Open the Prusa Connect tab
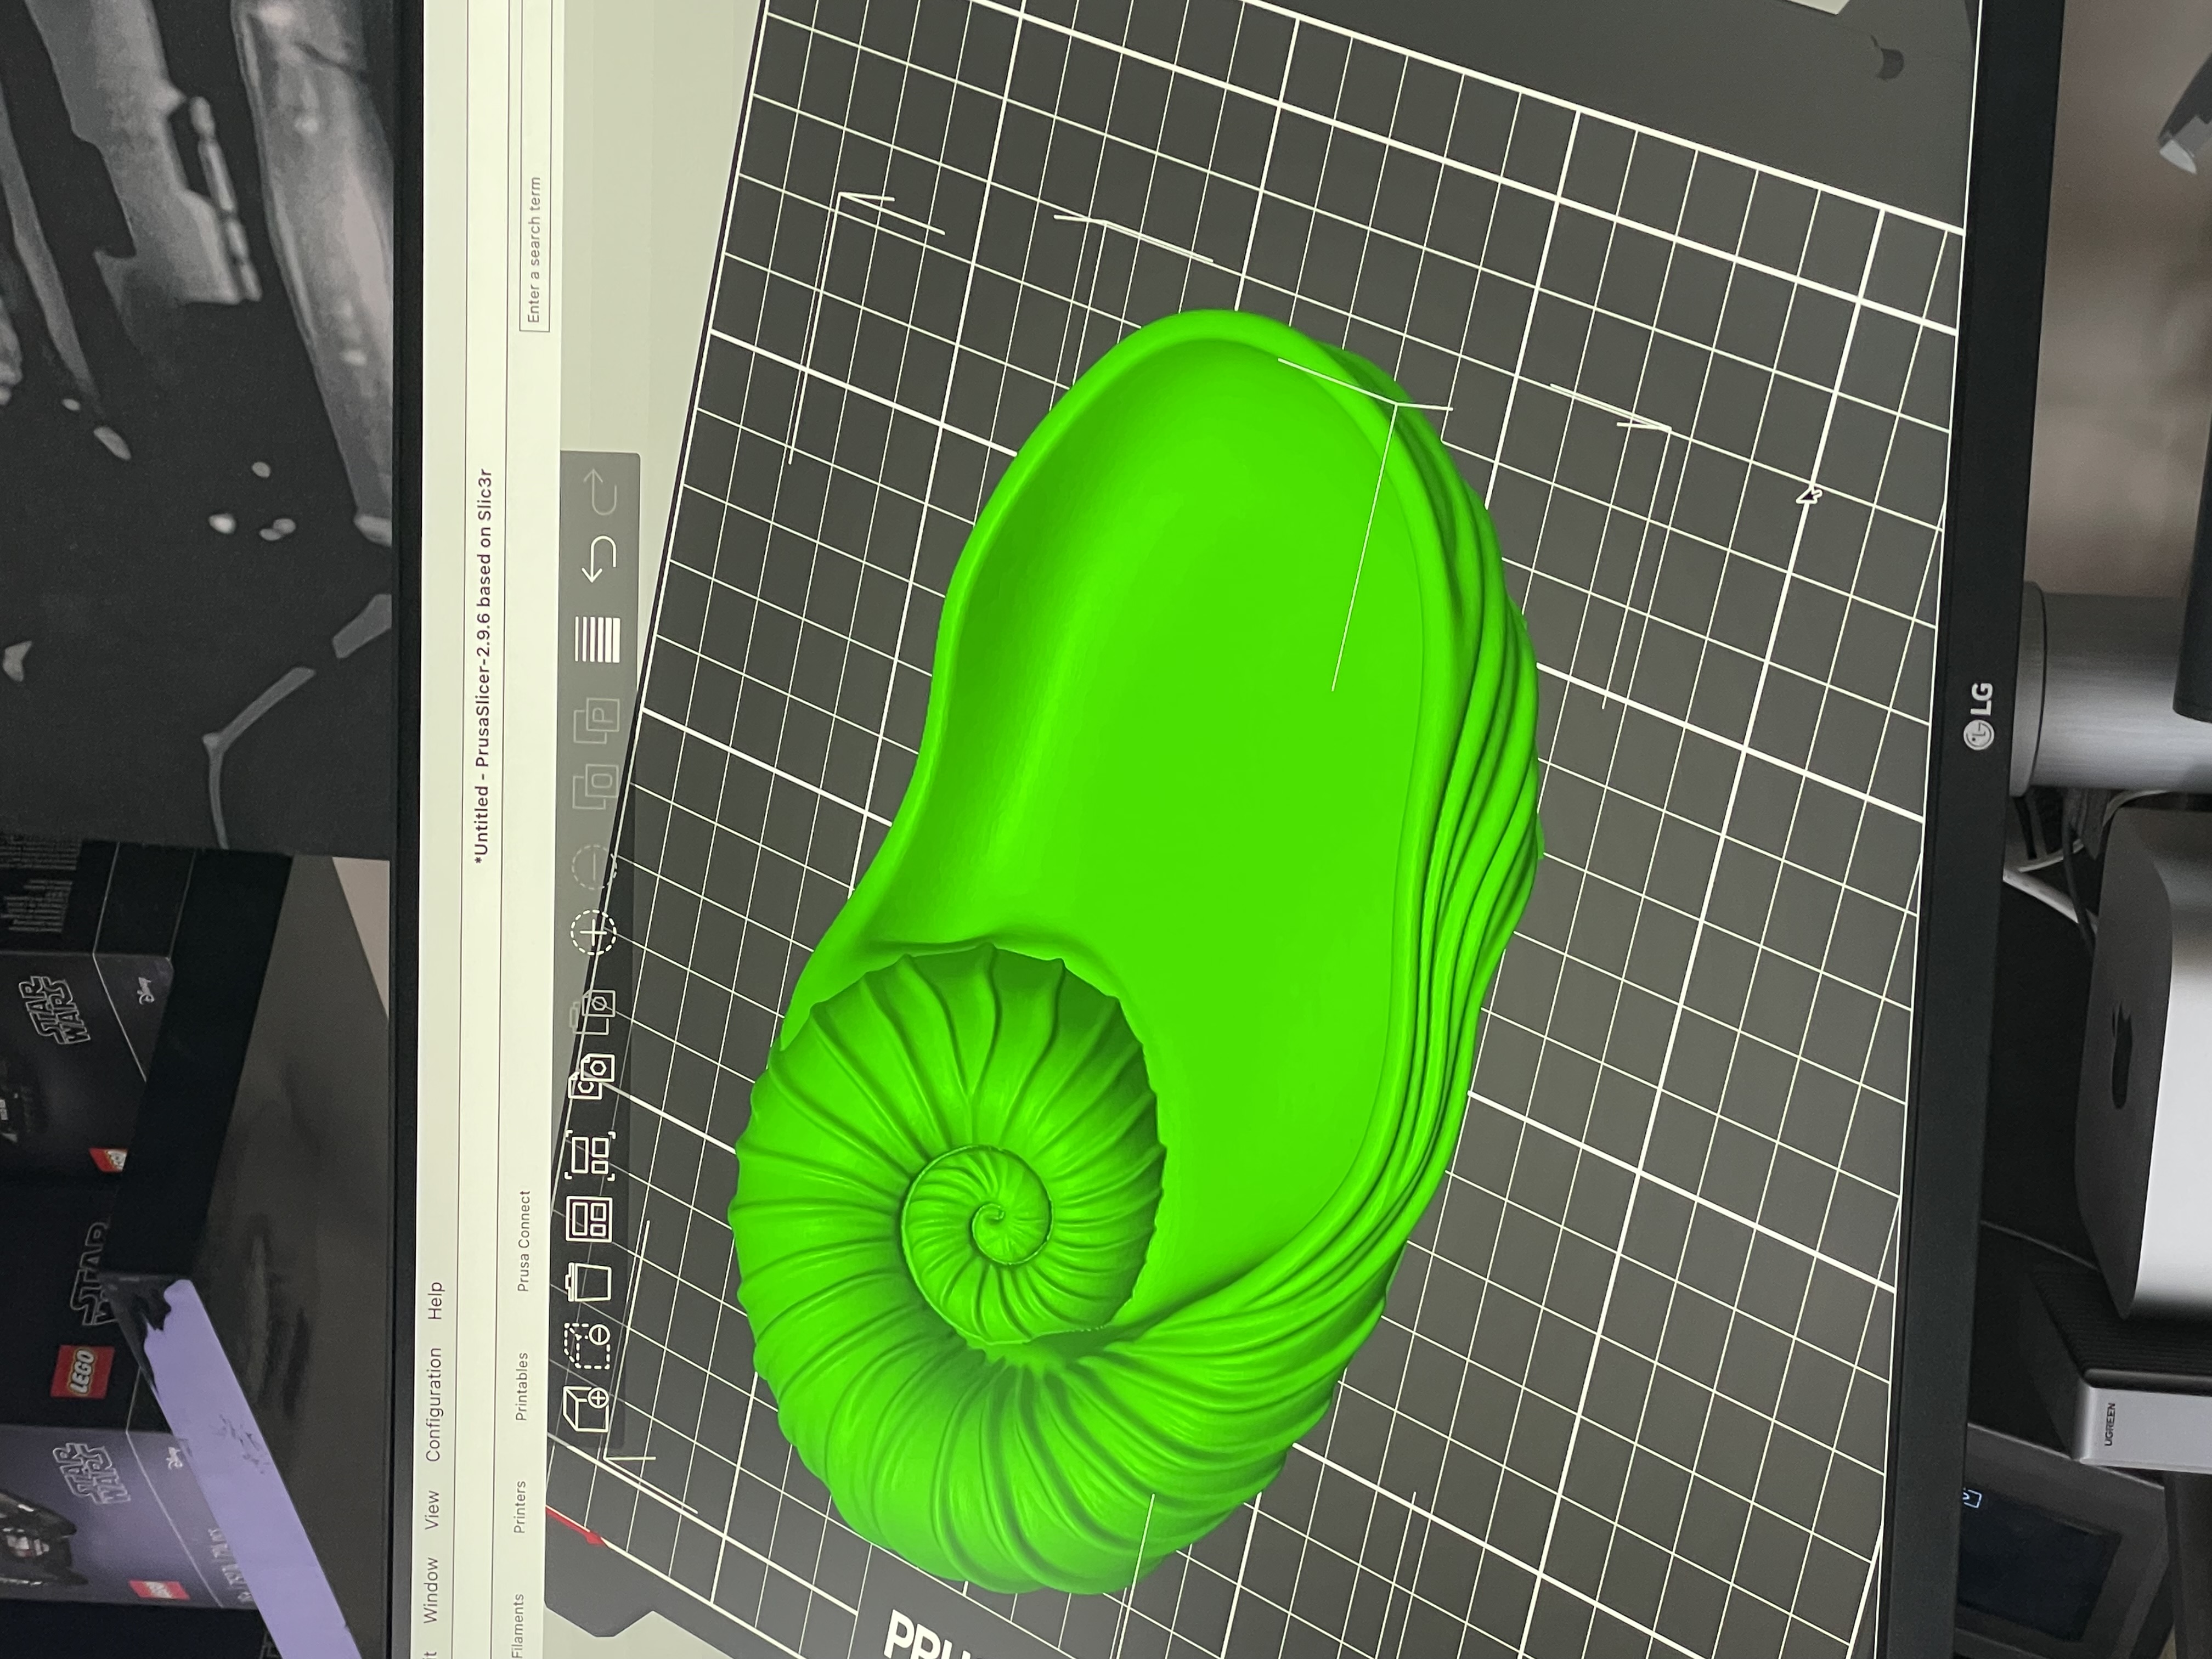The width and height of the screenshot is (2212, 1659). pos(524,1241)
